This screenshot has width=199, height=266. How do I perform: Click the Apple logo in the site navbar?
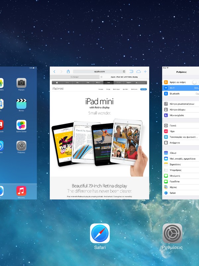(x=57, y=82)
